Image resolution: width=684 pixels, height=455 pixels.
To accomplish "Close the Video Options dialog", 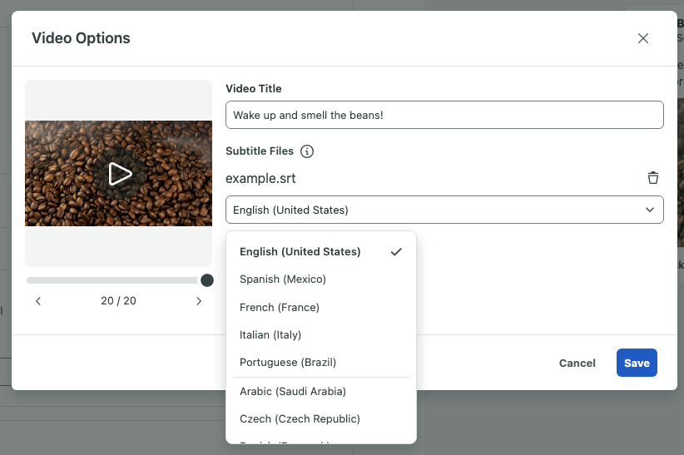I will (643, 38).
